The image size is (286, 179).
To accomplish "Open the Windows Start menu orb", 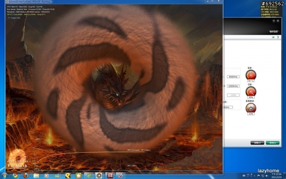I will (4, 176).
